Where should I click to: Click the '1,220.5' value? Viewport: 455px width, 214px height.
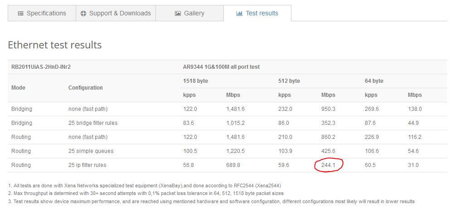click(235, 151)
